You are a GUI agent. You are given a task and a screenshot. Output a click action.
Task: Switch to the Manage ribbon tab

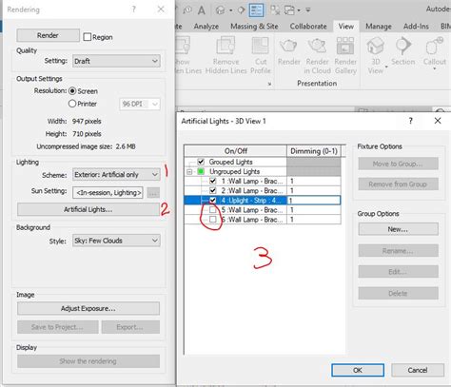[379, 27]
